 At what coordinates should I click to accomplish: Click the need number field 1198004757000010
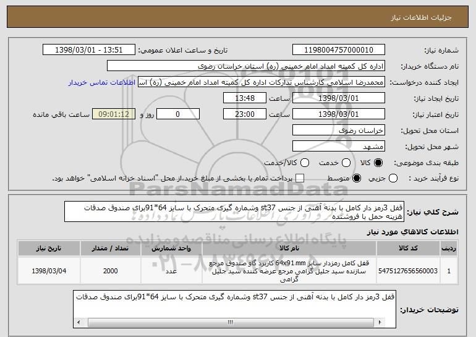[339, 50]
